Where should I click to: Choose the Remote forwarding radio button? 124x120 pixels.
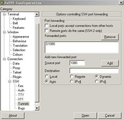(72, 76)
